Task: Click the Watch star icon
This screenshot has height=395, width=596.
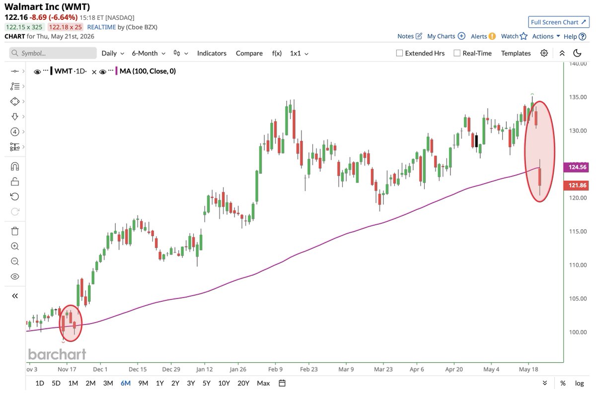Action: 523,36
